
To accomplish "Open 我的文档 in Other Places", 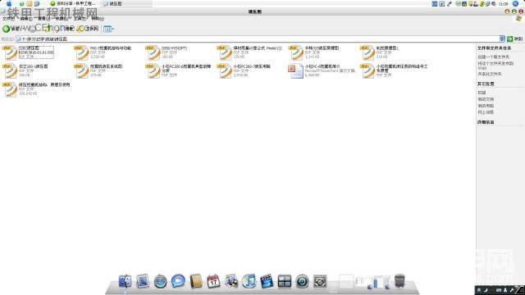I will [486, 99].
